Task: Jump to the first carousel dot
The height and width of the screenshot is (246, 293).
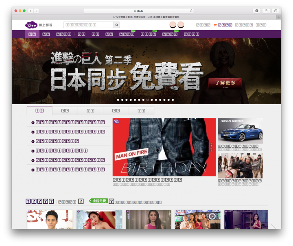Action: [x=118, y=100]
